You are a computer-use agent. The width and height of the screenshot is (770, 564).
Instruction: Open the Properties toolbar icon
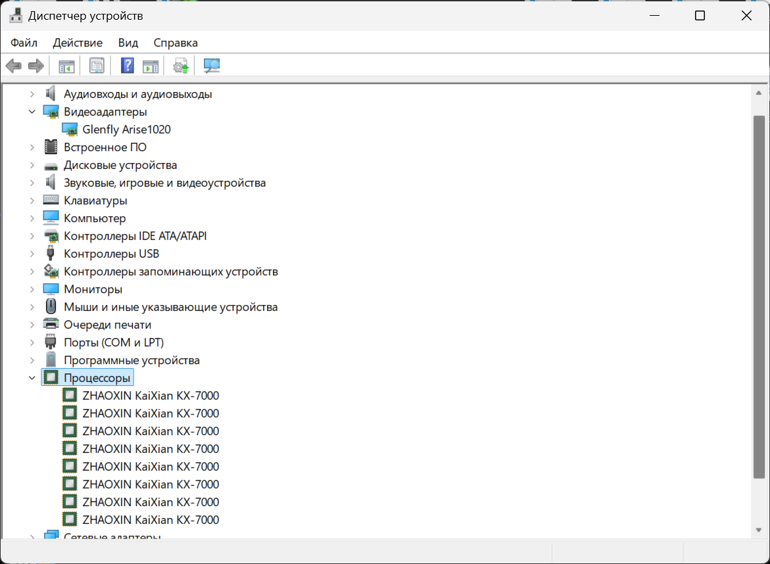[97, 66]
